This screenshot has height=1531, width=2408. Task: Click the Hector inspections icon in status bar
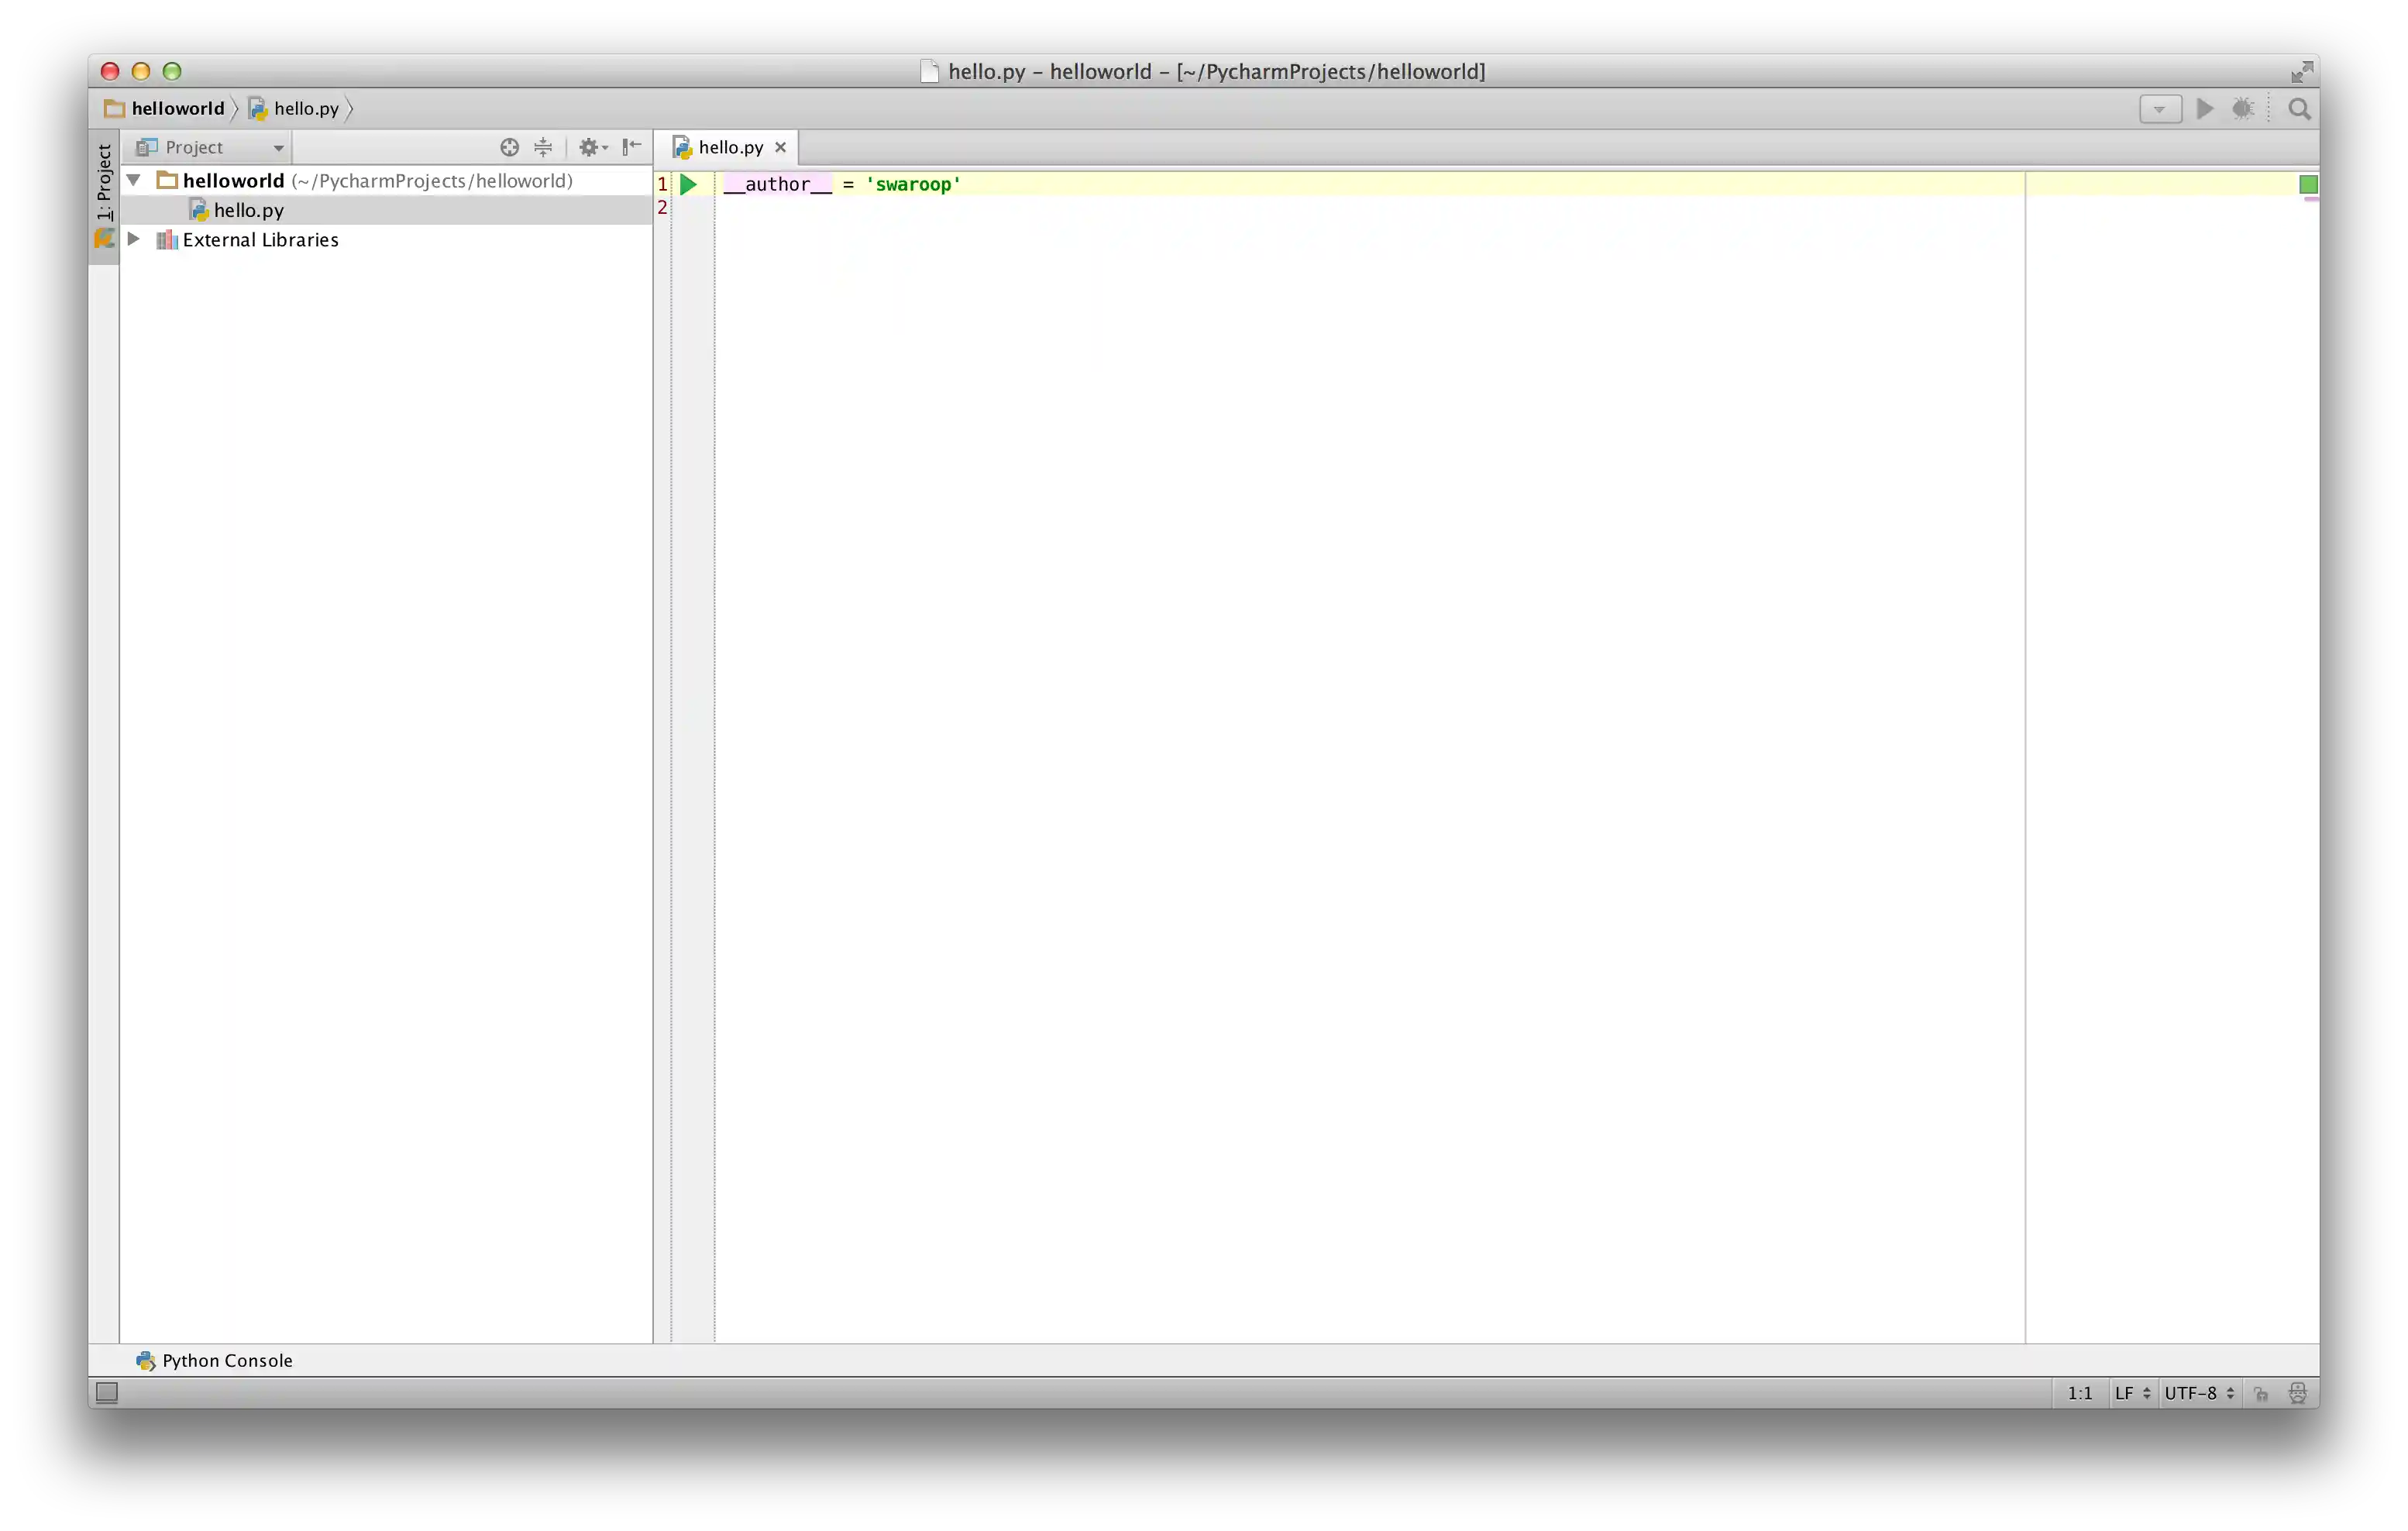2298,1392
